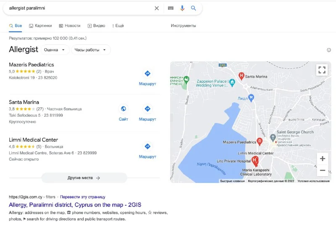
Task: Open the on-screen keyboard icon
Action: 171,8
